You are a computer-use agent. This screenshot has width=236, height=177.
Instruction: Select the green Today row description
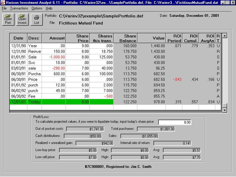pyautogui.click(x=34, y=102)
